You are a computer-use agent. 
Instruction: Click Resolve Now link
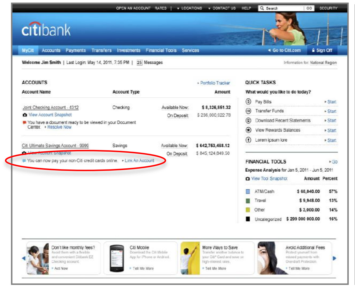(58, 127)
